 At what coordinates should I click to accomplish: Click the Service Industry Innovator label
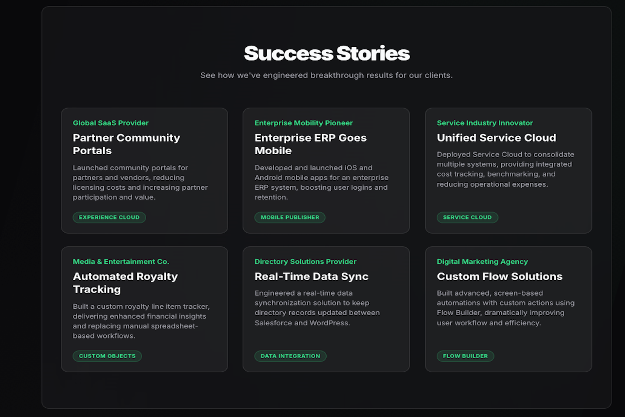pos(485,123)
